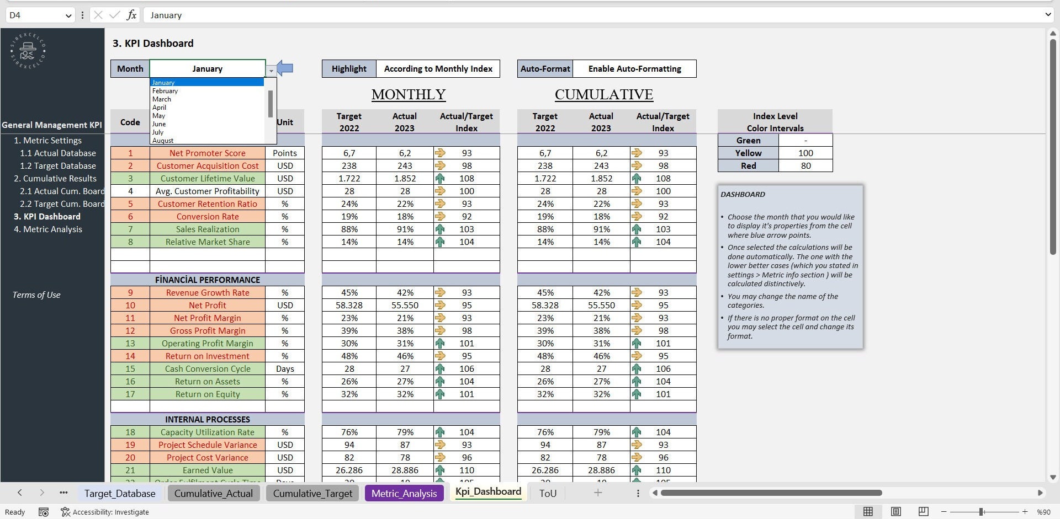Screen dimensions: 1060x519
Task: Click the company logo in the sidebar
Action: 26,51
